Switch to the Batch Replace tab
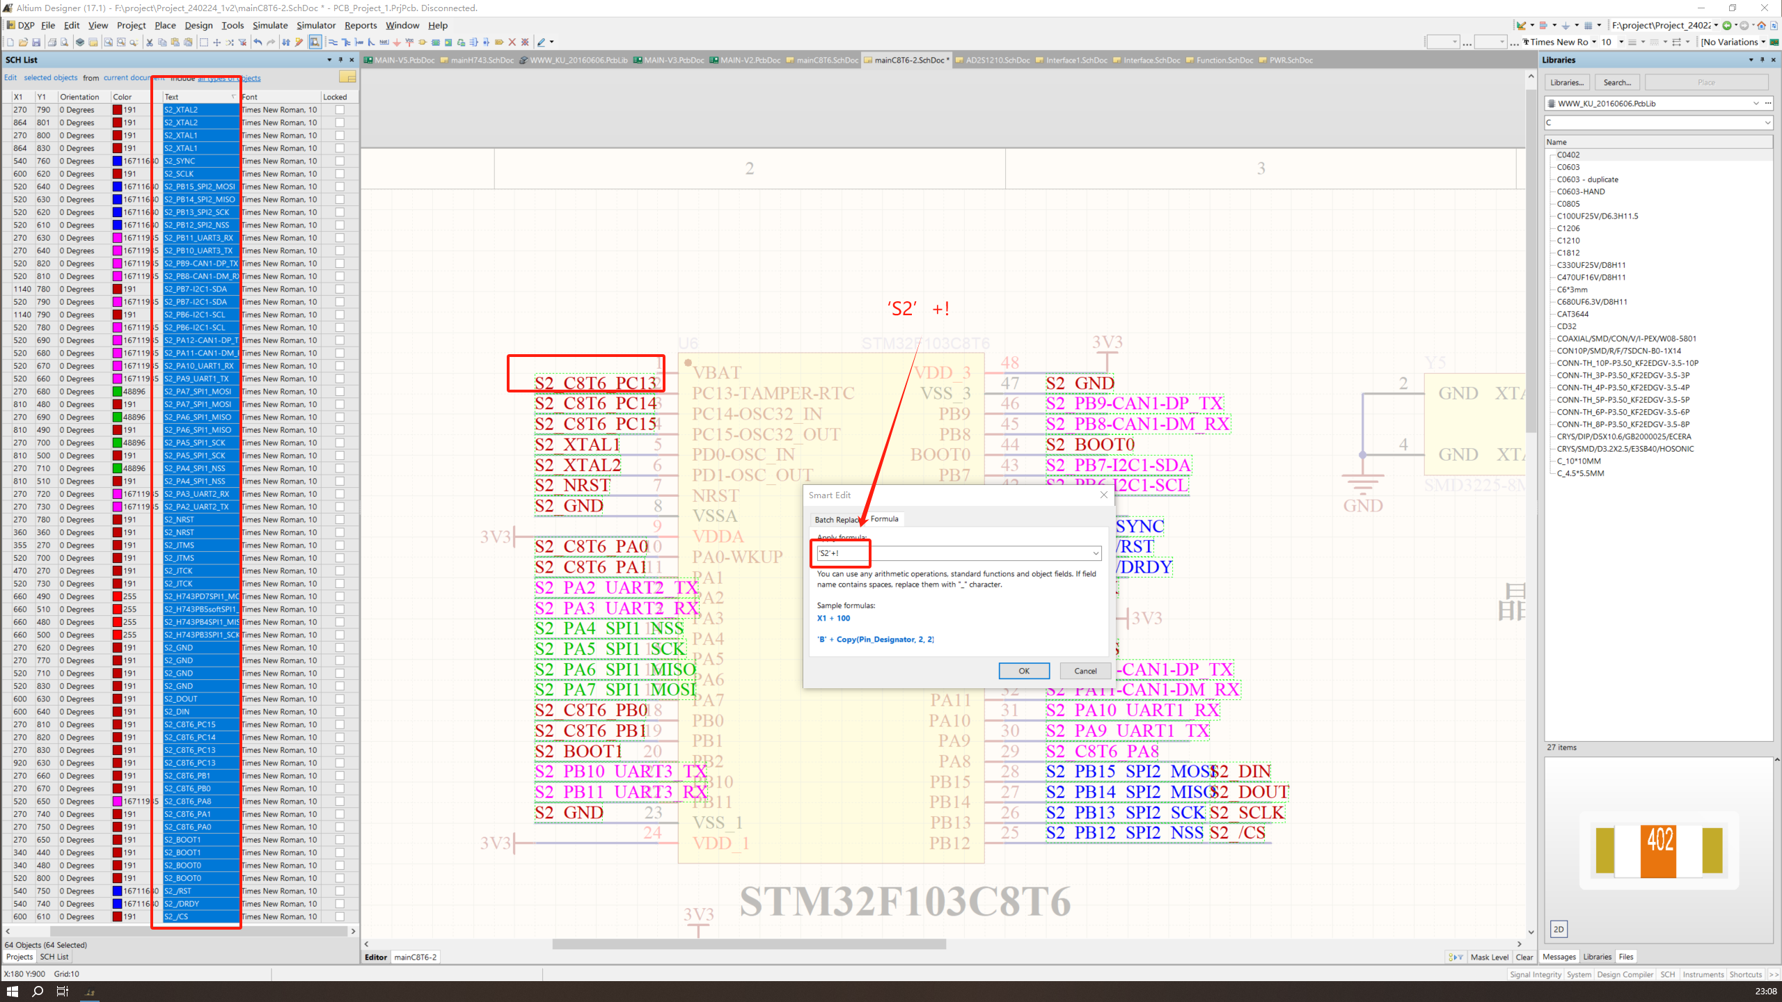Viewport: 1782px width, 1002px height. pos(836,519)
